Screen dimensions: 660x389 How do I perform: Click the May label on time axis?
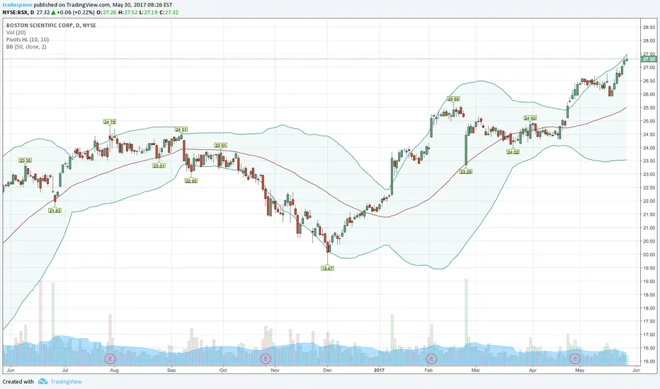click(579, 371)
